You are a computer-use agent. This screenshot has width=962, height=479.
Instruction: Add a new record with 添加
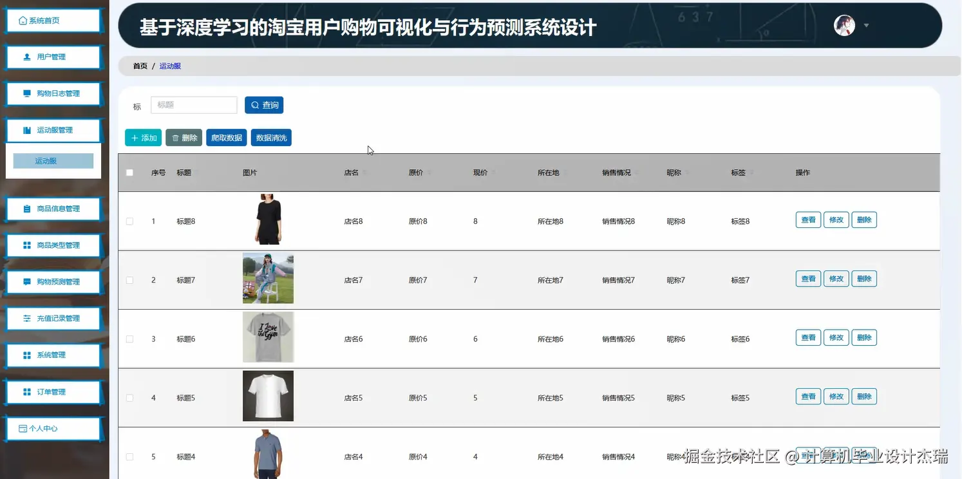[143, 138]
